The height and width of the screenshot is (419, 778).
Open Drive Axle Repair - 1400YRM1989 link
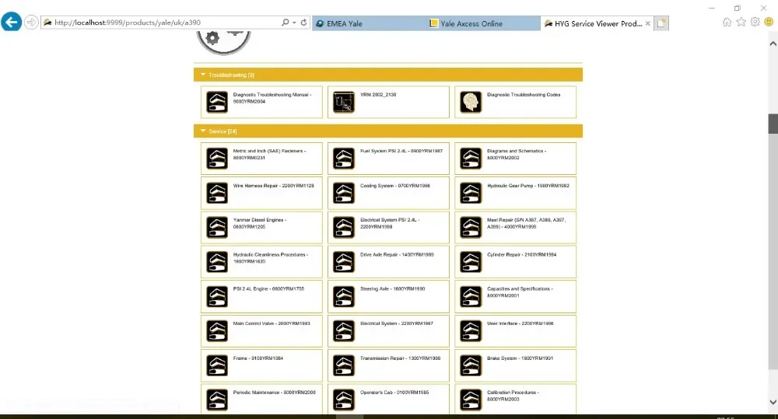(397, 254)
